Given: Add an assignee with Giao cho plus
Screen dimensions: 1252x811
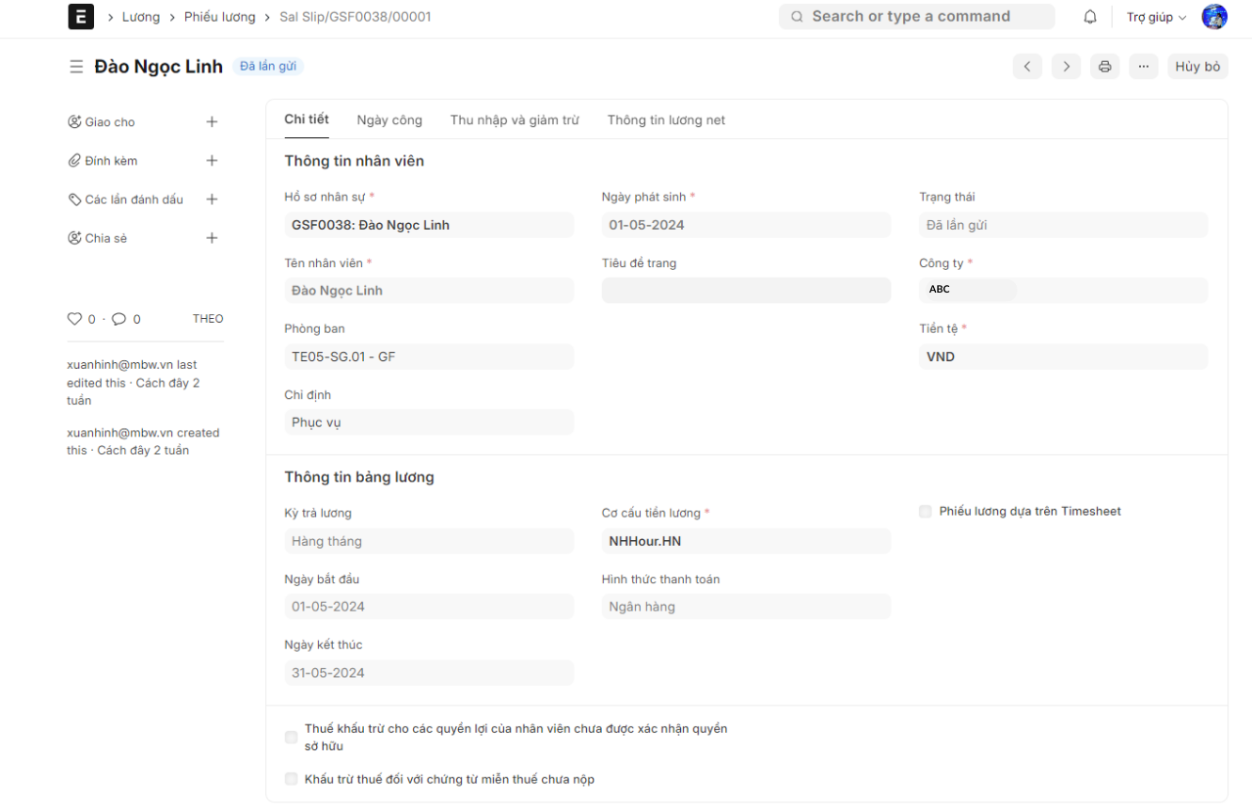Looking at the screenshot, I should [x=212, y=122].
